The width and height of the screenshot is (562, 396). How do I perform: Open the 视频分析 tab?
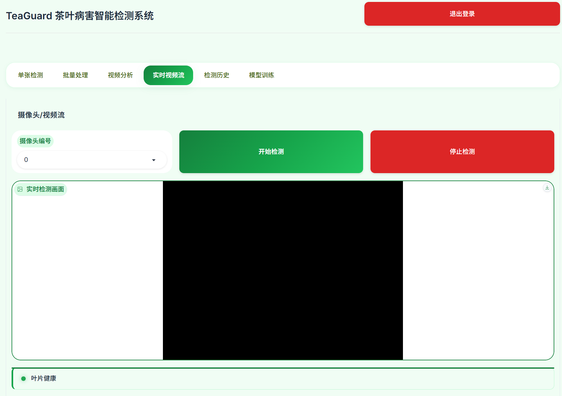click(x=120, y=75)
